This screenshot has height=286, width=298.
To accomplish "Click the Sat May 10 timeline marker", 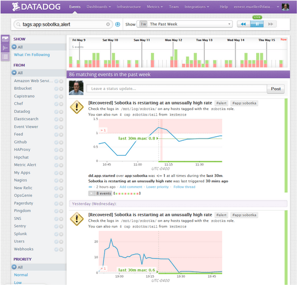I will (110, 40).
